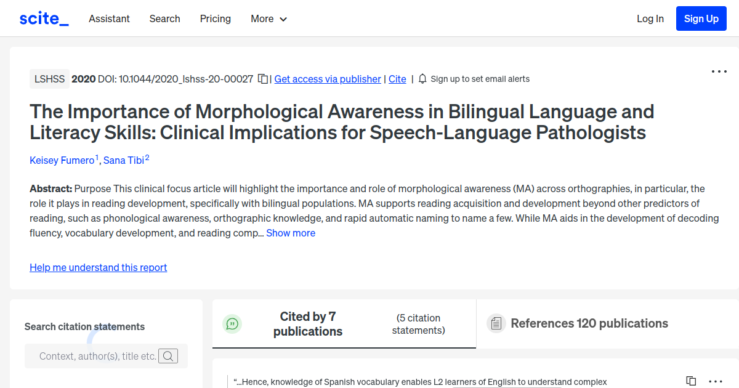This screenshot has height=388, width=739.
Task: Select the LSHSS journal badge
Action: (49, 79)
